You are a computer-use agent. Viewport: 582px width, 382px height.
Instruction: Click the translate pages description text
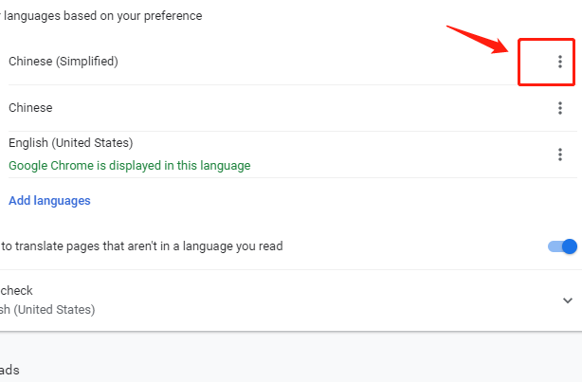(142, 246)
